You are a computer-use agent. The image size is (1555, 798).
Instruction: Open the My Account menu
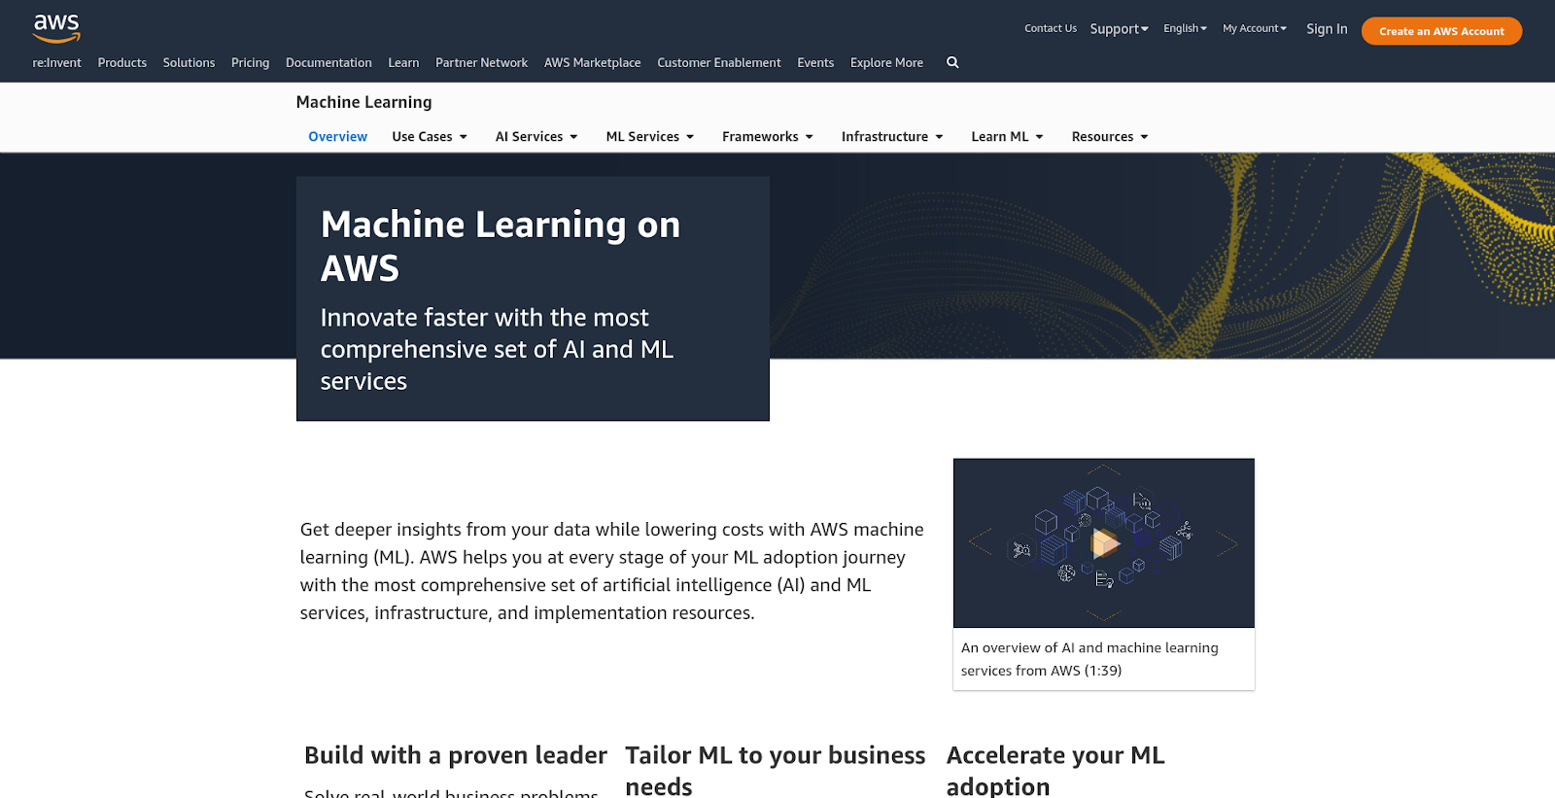1254,29
